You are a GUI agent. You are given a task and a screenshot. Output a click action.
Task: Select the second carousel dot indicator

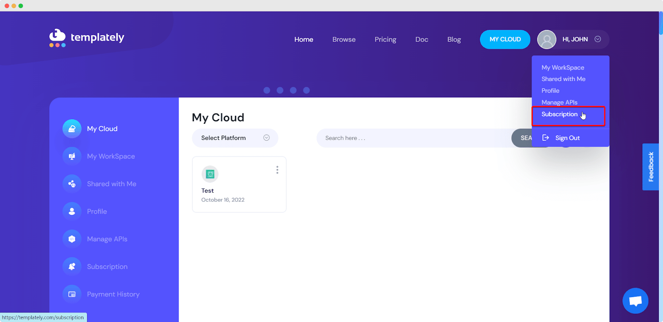click(x=280, y=90)
